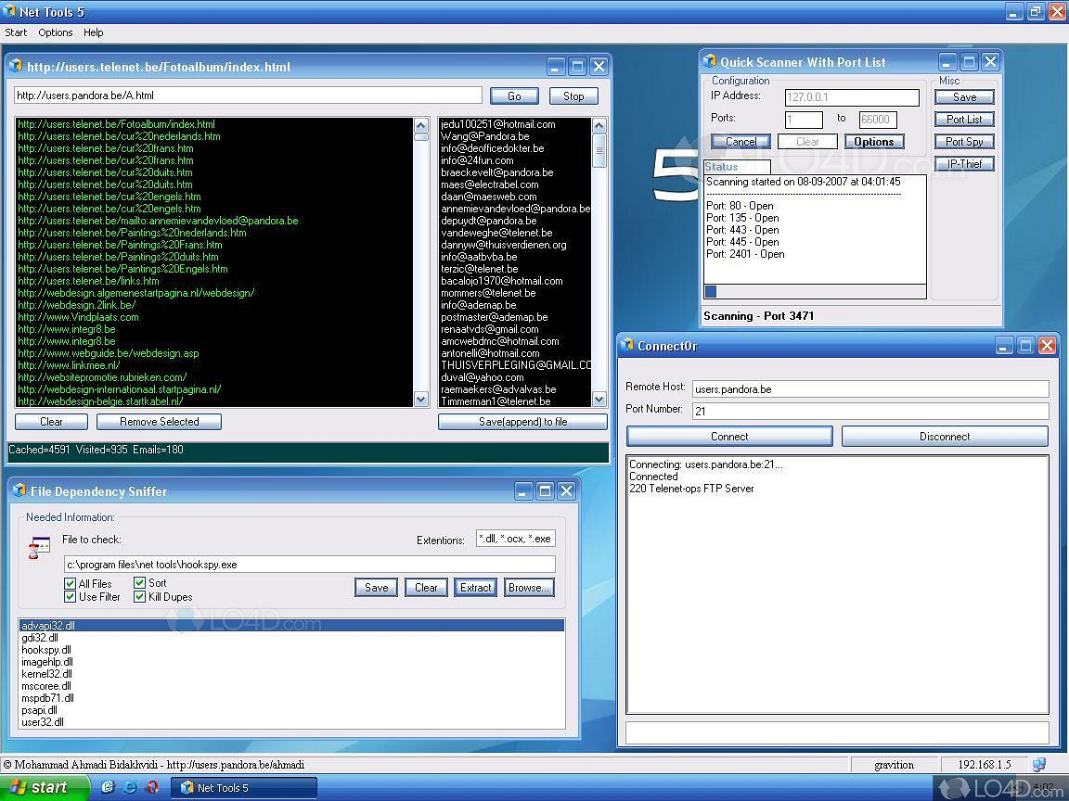1069x801 pixels.
Task: Disable the All Files checkbox
Action: [71, 583]
